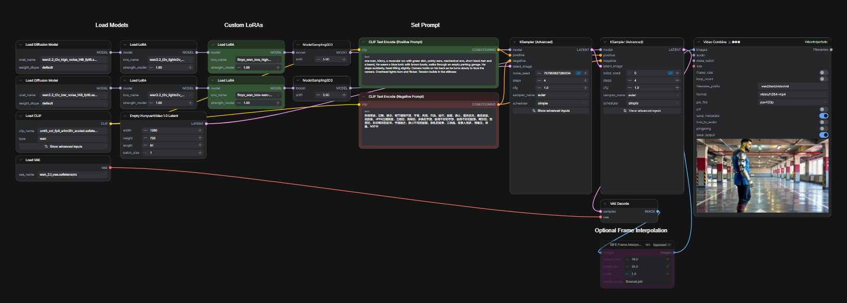
Task: Click Show advanced inputs in second KSampler
Action: (642, 111)
